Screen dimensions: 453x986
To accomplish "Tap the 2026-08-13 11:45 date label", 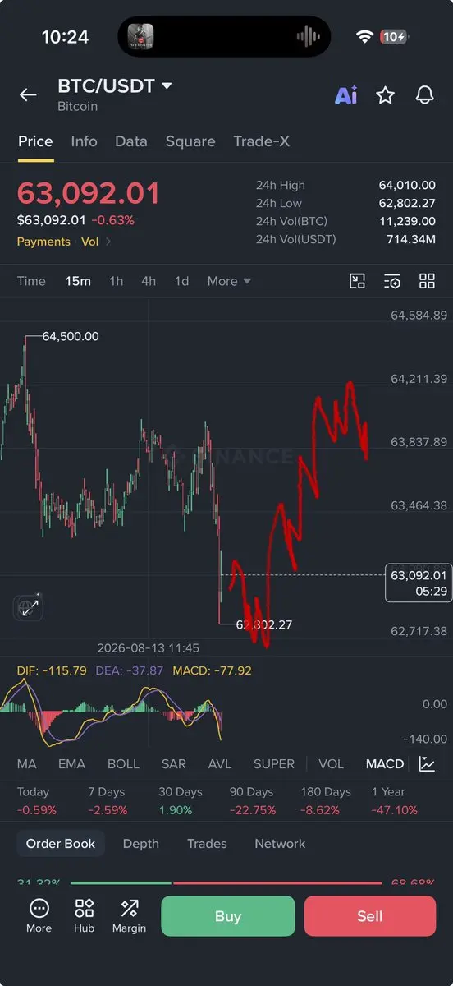I will point(149,647).
